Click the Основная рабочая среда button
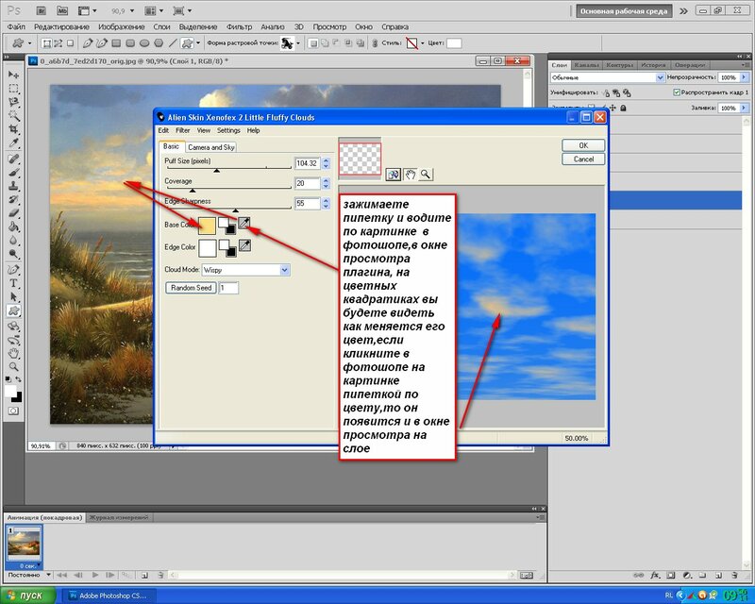Screen dimensions: 755x604 (623, 11)
